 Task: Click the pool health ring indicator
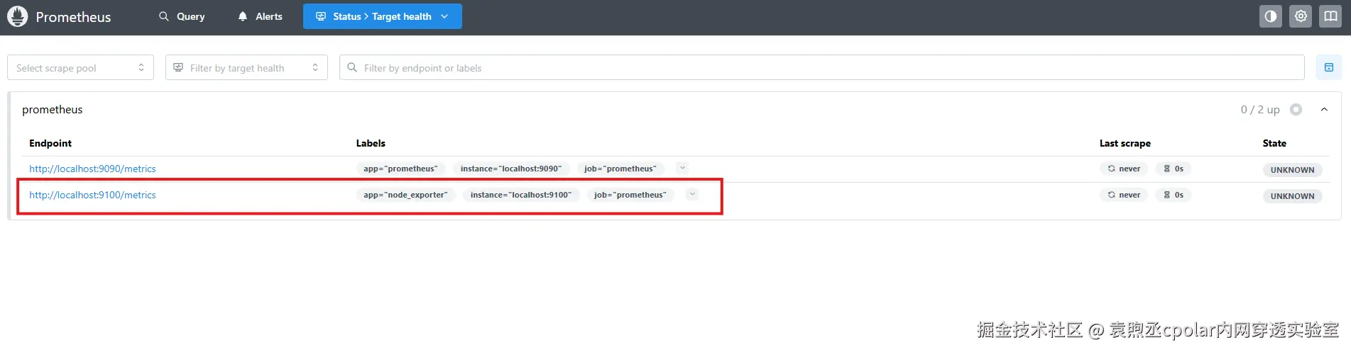pyautogui.click(x=1296, y=110)
